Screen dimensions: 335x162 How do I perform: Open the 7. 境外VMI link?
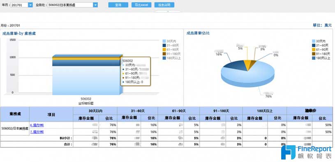click(37, 132)
